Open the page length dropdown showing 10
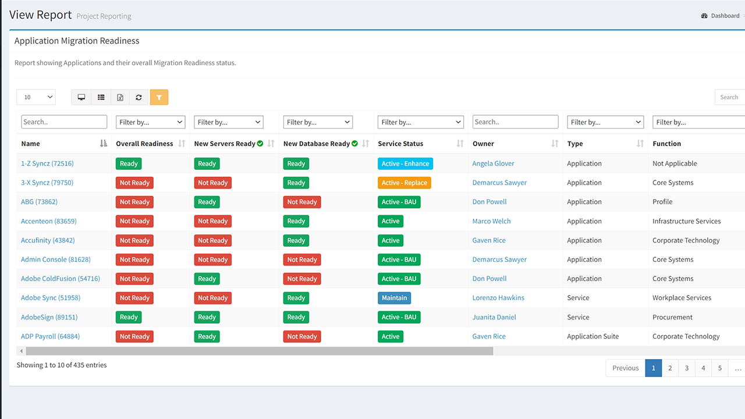Screen dimensions: 745x419 point(36,97)
